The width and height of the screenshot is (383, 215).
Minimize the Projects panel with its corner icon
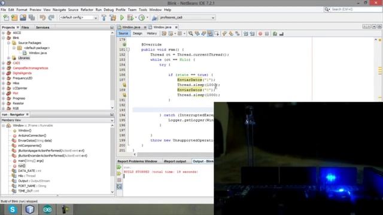(x=112, y=27)
